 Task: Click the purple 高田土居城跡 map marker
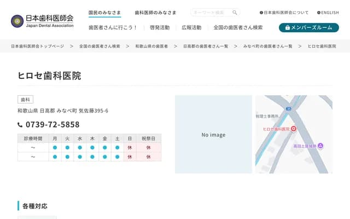point(320,146)
